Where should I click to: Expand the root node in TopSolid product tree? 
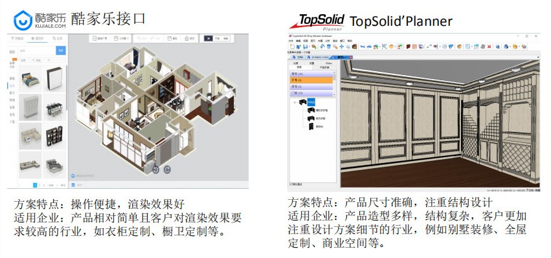tap(295, 103)
